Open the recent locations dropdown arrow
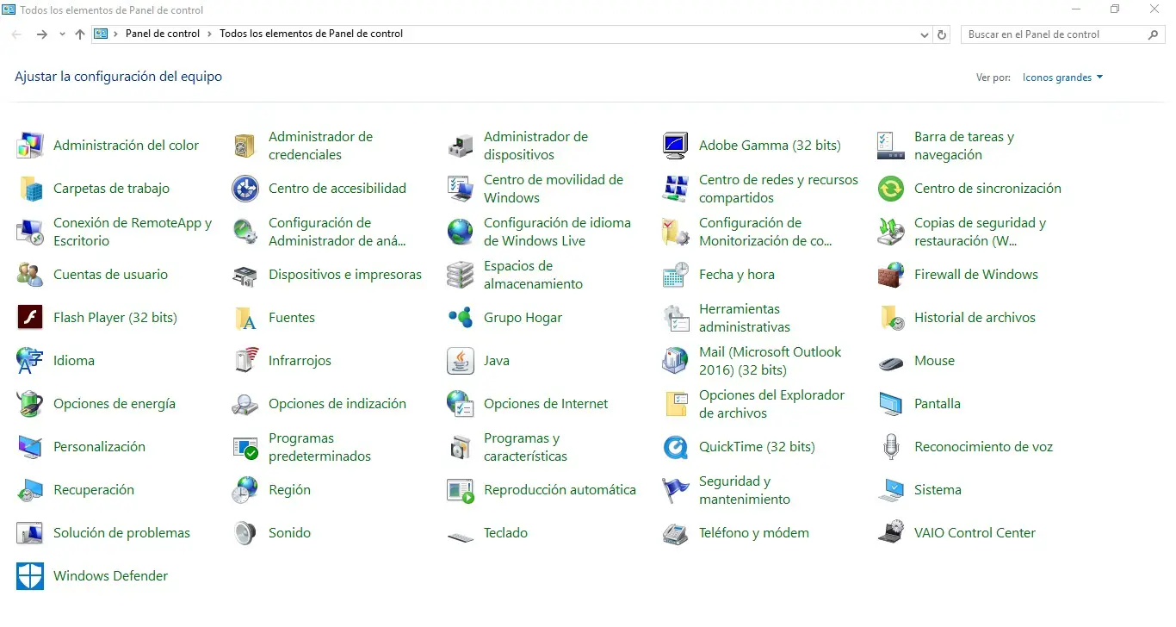1176x627 pixels. 62,34
